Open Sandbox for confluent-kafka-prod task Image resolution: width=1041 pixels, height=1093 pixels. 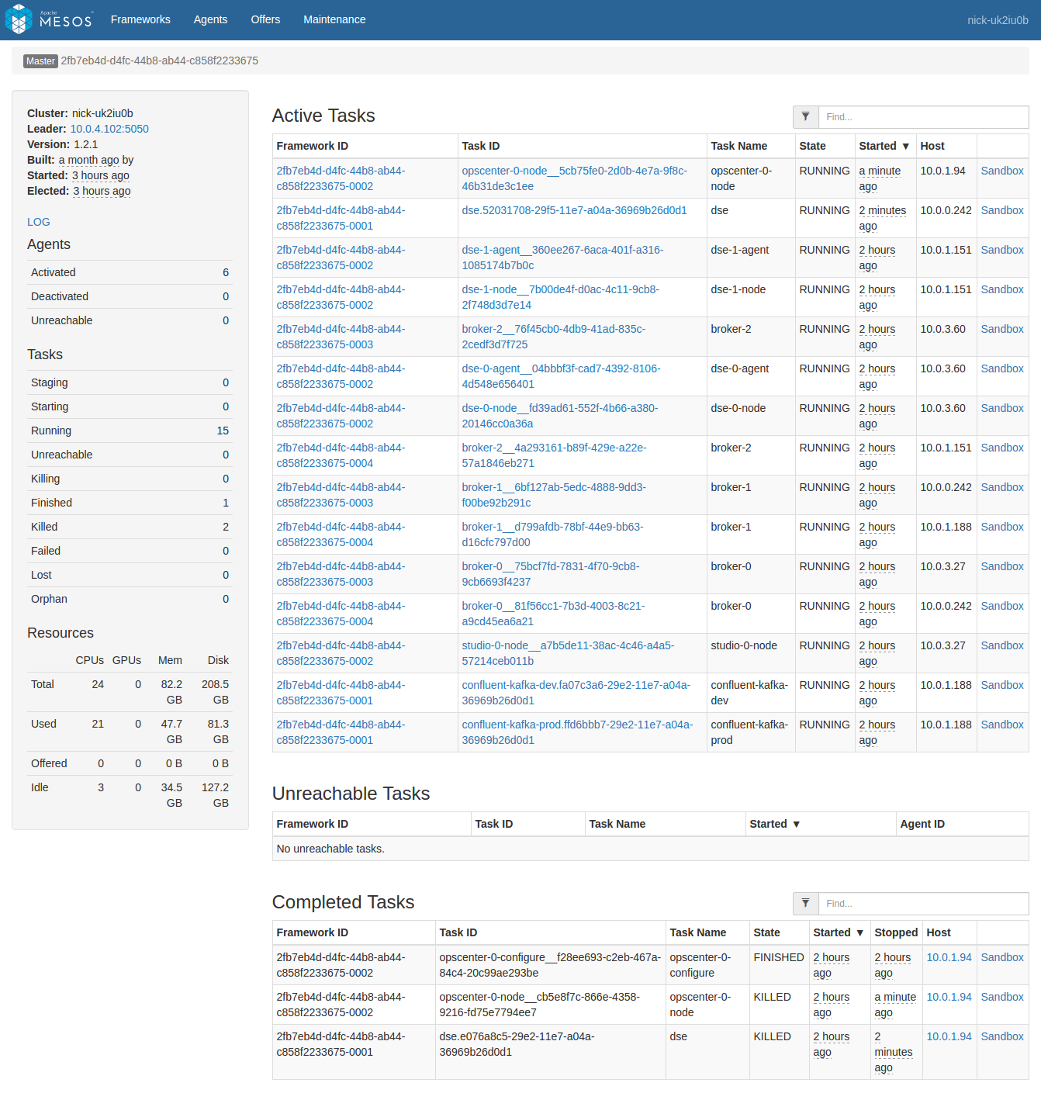[x=1002, y=725]
